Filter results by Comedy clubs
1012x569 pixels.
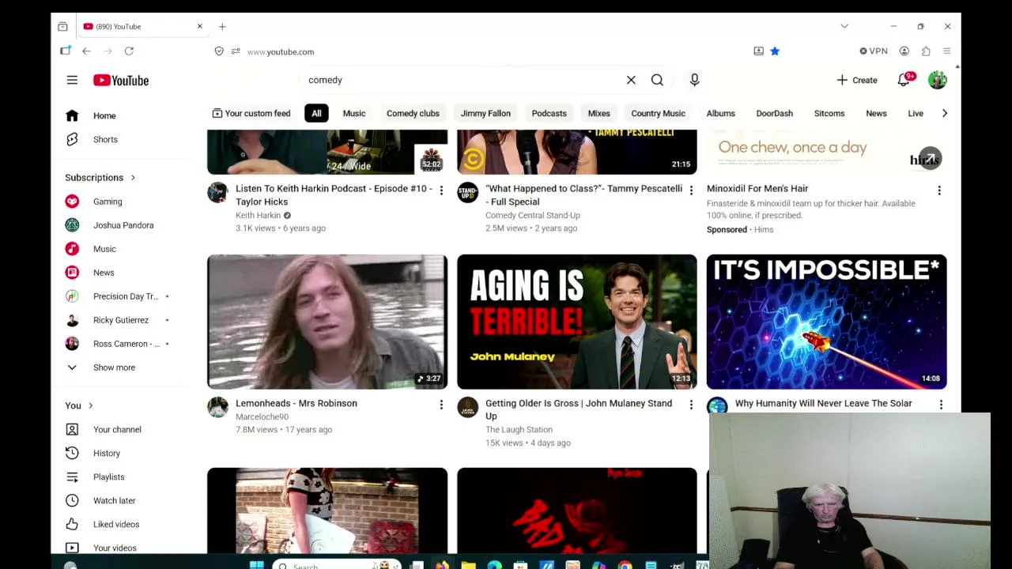click(413, 113)
